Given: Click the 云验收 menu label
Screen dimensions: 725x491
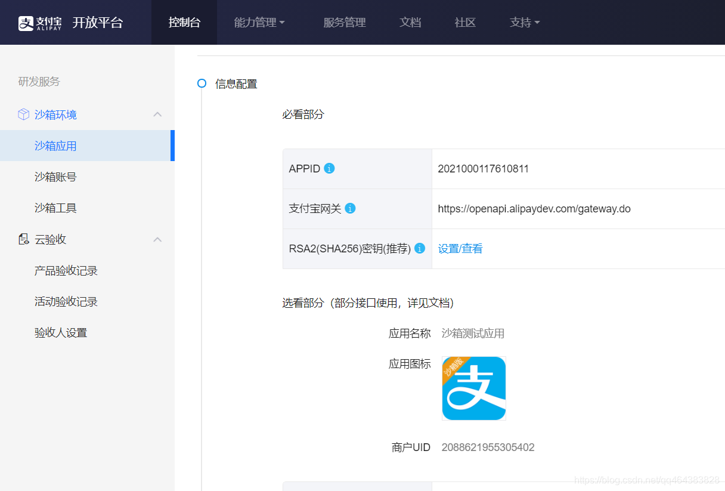Looking at the screenshot, I should (x=50, y=239).
